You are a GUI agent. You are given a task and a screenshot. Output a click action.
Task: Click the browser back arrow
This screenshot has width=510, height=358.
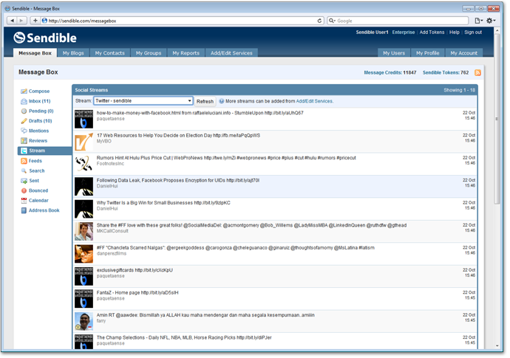coord(13,21)
